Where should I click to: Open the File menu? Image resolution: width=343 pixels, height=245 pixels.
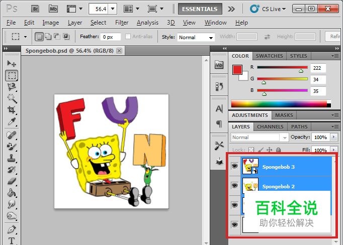pyautogui.click(x=11, y=23)
